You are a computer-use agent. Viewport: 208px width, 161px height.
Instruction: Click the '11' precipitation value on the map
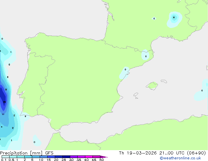(x=3, y=114)
